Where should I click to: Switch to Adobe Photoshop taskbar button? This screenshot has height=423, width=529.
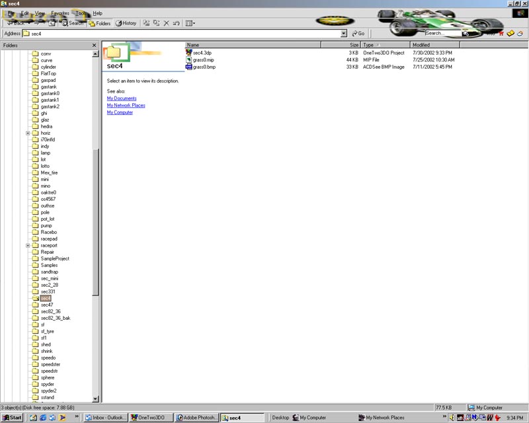tap(196, 418)
